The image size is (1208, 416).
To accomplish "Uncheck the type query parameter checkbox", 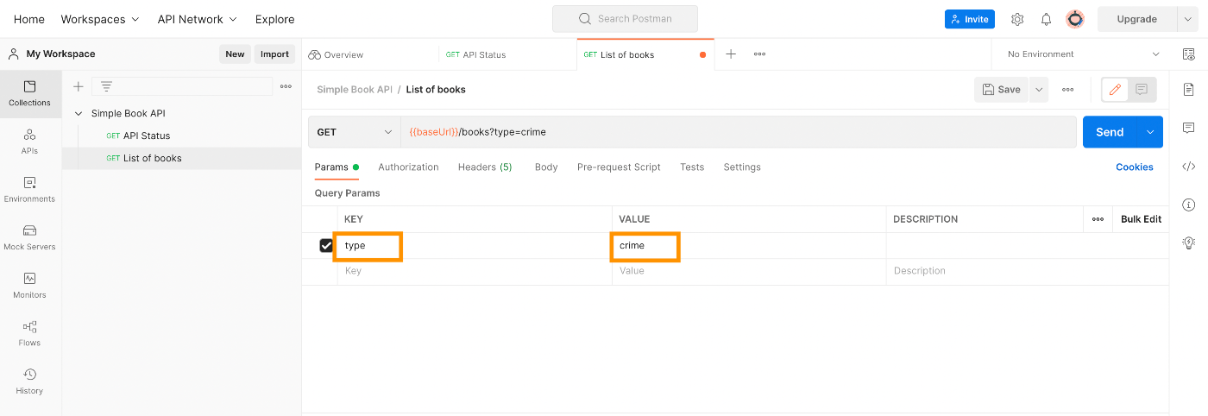I will pos(326,246).
